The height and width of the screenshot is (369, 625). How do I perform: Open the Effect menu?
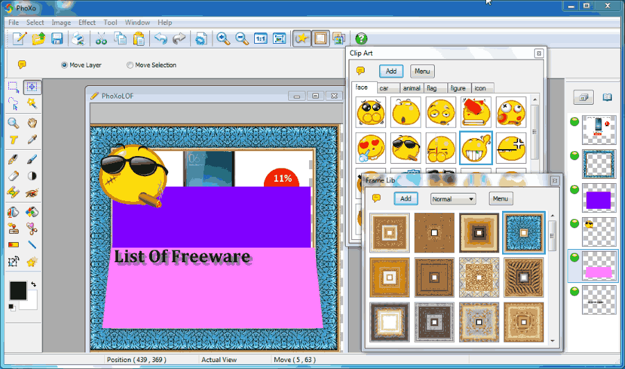87,22
